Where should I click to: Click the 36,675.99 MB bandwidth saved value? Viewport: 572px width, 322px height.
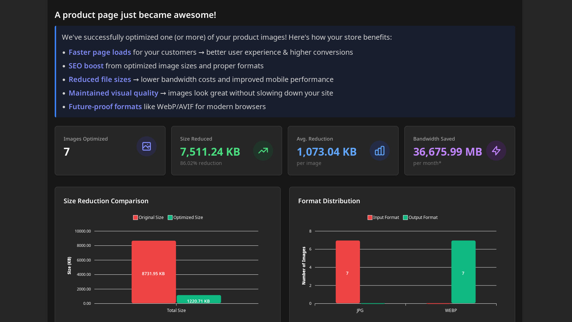pyautogui.click(x=448, y=152)
